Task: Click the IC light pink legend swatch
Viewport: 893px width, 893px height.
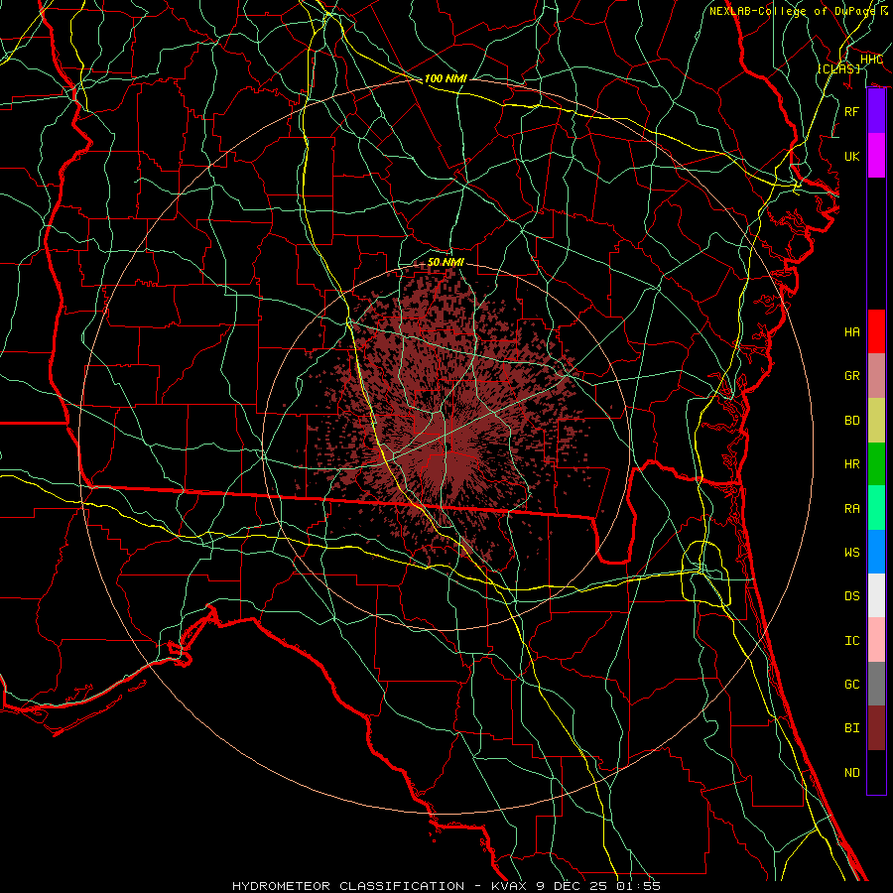Action: (876, 640)
